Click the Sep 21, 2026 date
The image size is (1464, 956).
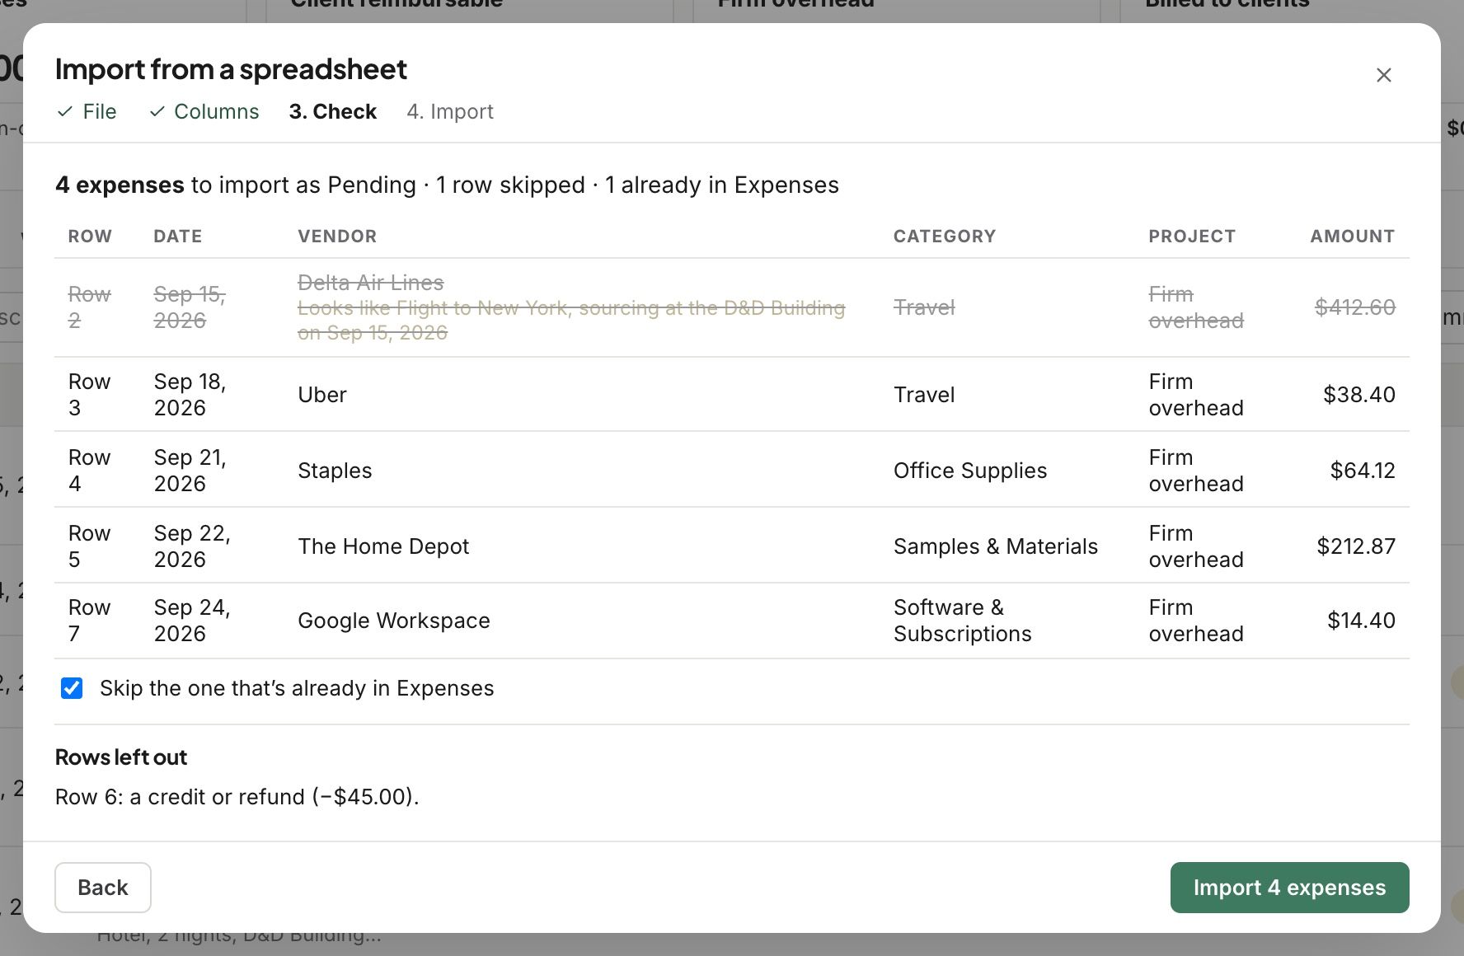coord(190,471)
